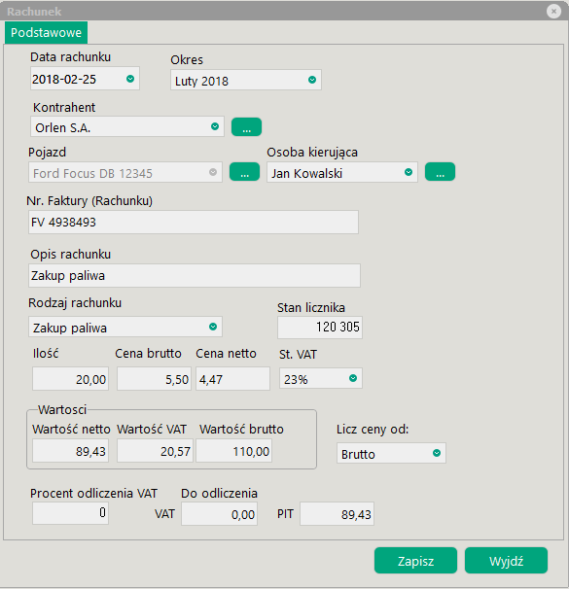
Task: Click the ellipsis button beside Osoba kierująca
Action: tap(440, 172)
